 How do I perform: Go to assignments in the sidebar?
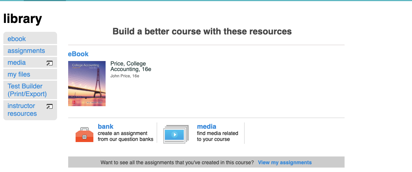[x=26, y=51]
